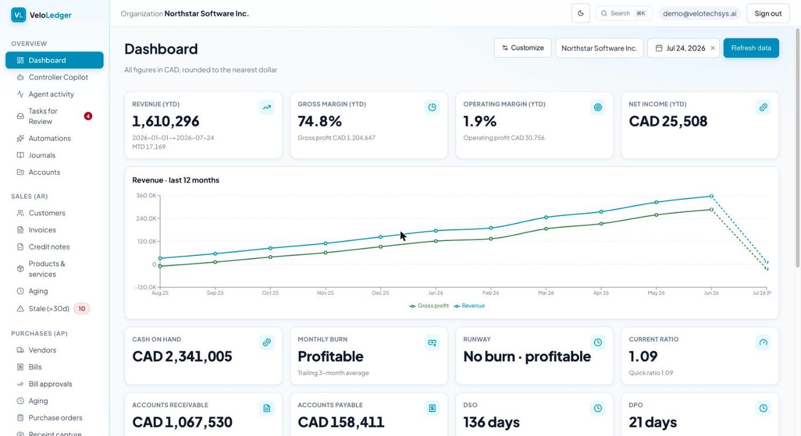Image resolution: width=801 pixels, height=436 pixels.
Task: Click the CAD 2,341,005 cash value
Action: [x=182, y=356]
